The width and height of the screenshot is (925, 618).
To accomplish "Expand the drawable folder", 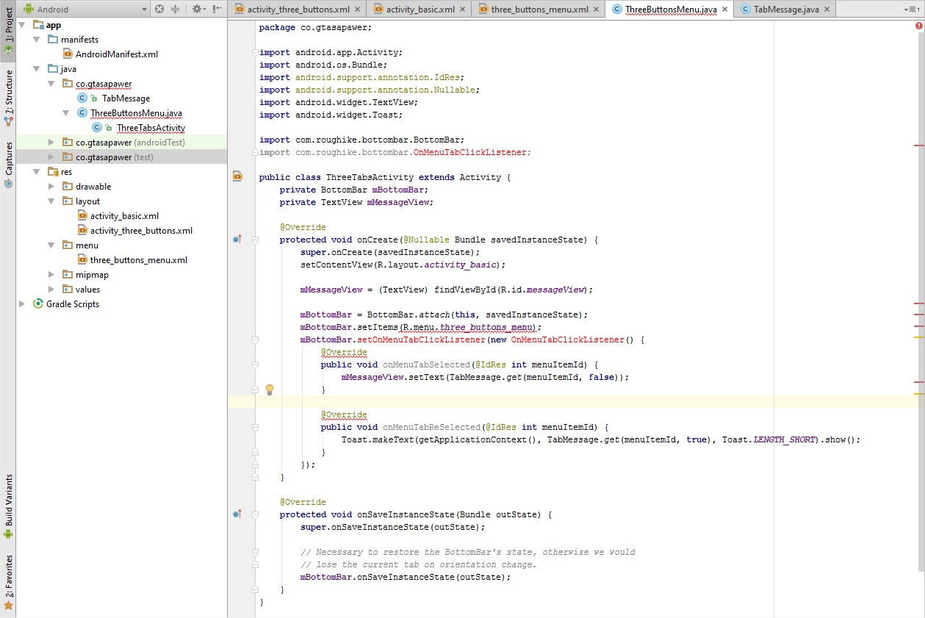I will click(x=51, y=186).
